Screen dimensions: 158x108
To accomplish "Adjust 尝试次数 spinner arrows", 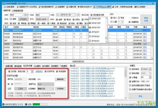I will point(32,71).
